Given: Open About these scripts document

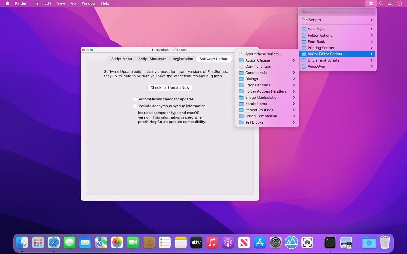Looking at the screenshot, I should [x=263, y=54].
